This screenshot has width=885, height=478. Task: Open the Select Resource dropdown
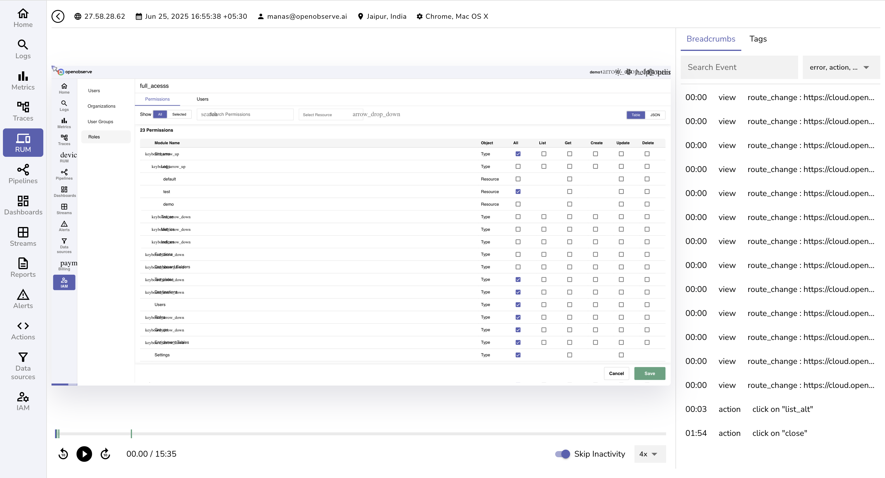click(x=330, y=114)
